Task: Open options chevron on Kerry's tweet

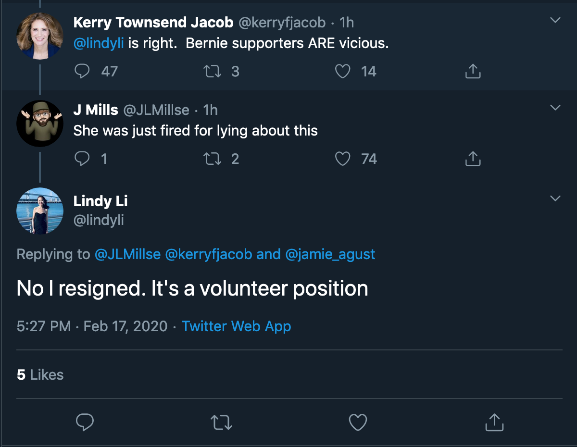Action: [555, 20]
